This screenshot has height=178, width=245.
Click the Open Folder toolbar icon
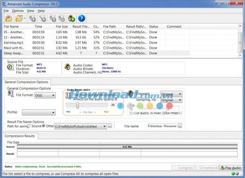point(19,18)
